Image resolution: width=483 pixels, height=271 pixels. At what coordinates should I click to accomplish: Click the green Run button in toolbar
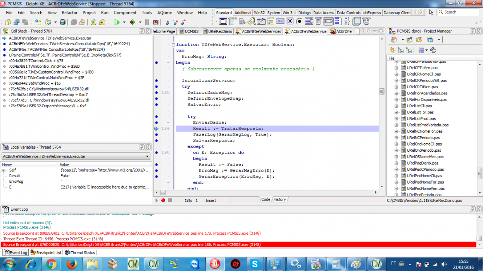point(116,22)
